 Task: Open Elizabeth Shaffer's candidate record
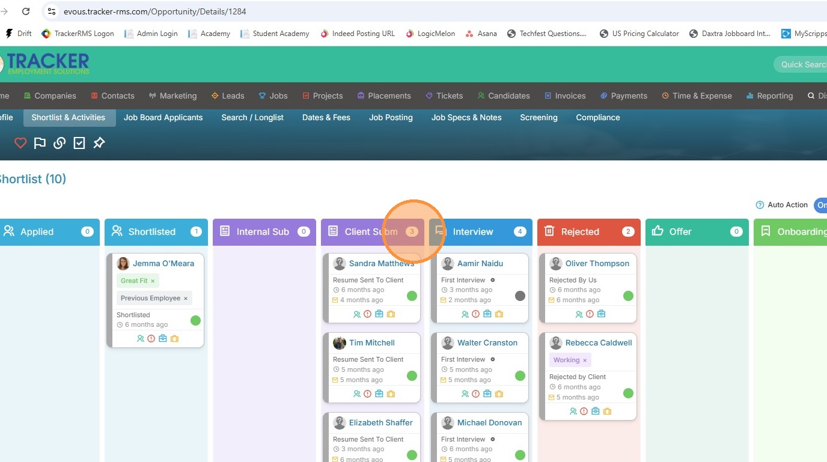coord(381,423)
